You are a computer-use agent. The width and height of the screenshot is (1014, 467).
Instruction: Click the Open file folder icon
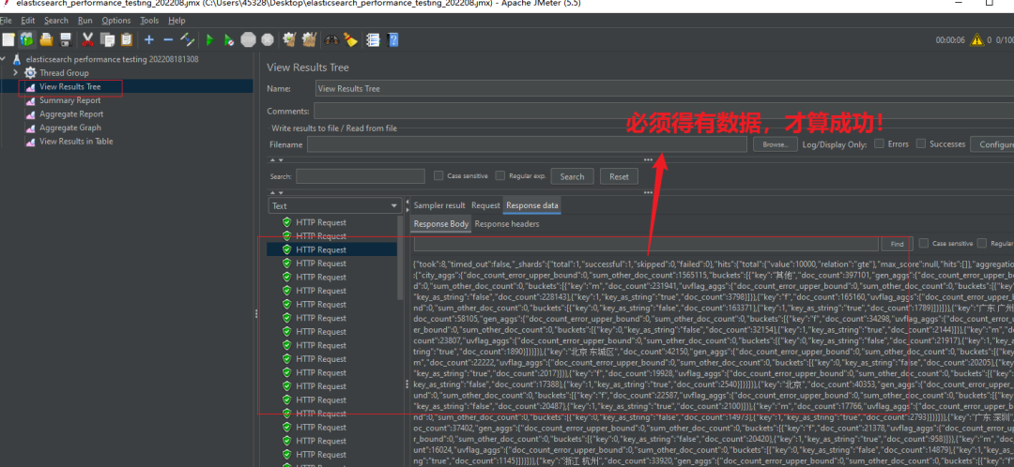tap(47, 40)
